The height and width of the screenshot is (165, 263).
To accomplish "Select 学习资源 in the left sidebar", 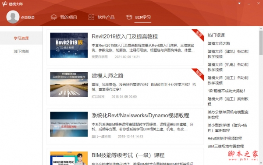I will [21, 38].
